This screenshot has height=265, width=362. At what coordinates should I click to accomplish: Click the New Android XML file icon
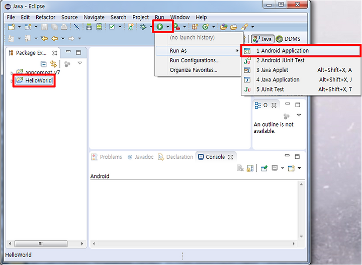coord(131,27)
